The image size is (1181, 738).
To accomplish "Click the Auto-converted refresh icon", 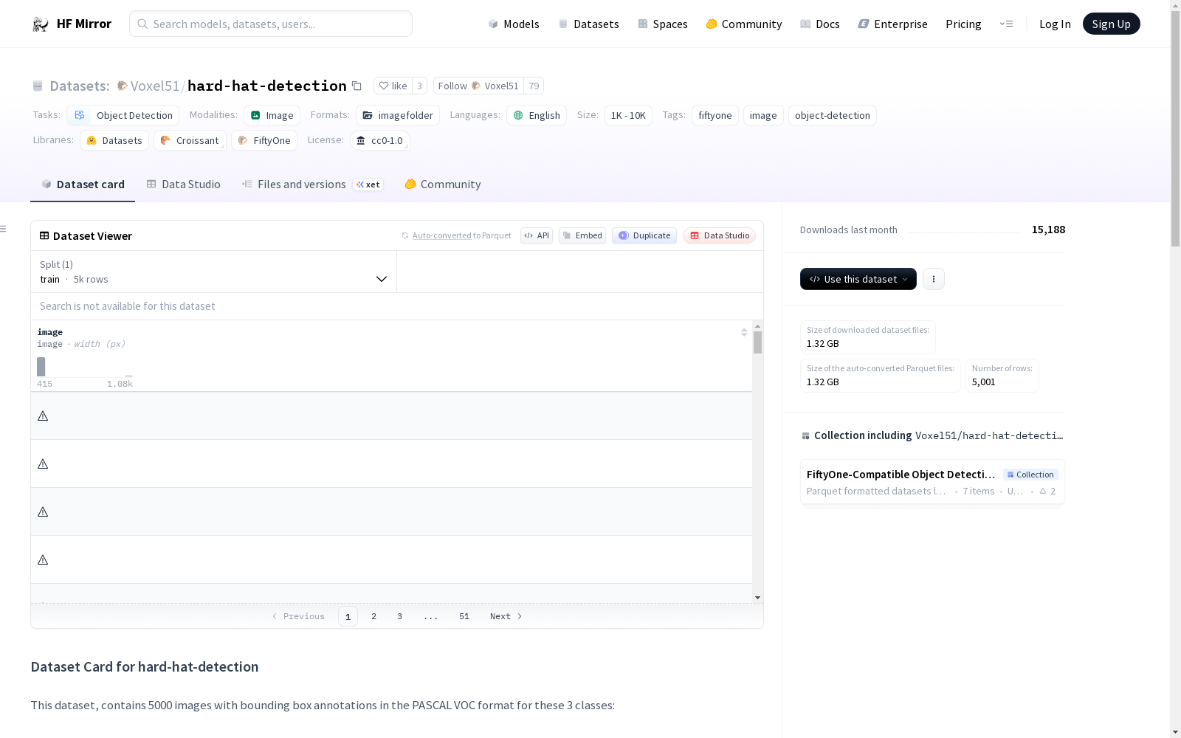I will click(x=404, y=235).
